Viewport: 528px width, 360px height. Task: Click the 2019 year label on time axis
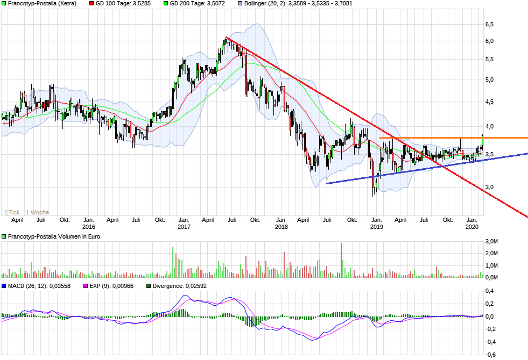click(x=376, y=227)
